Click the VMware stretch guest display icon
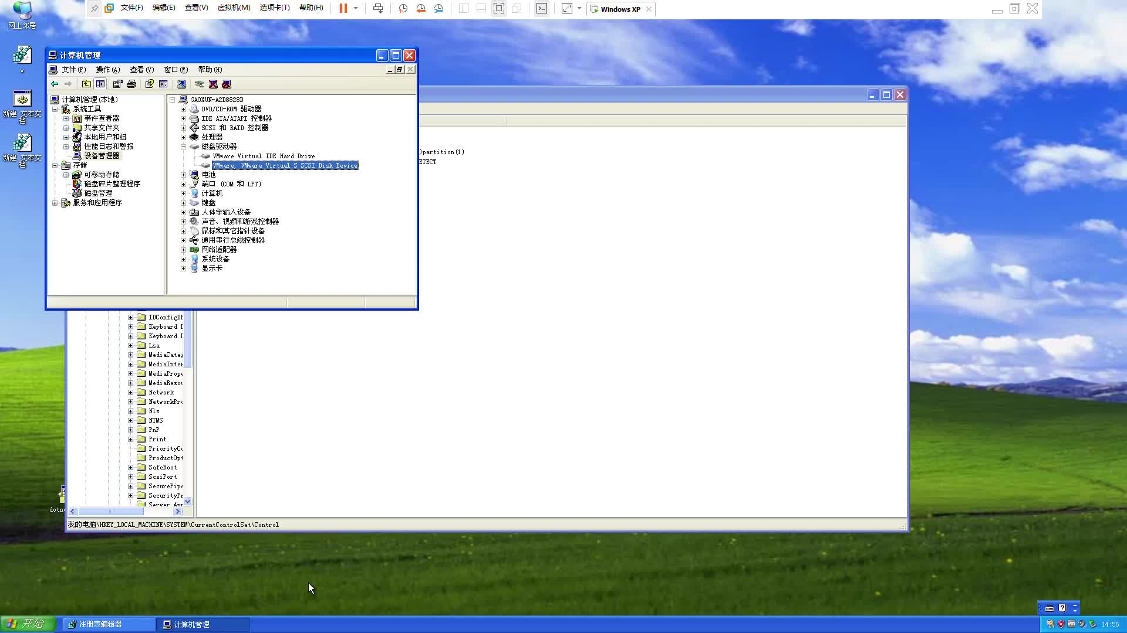 point(567,8)
